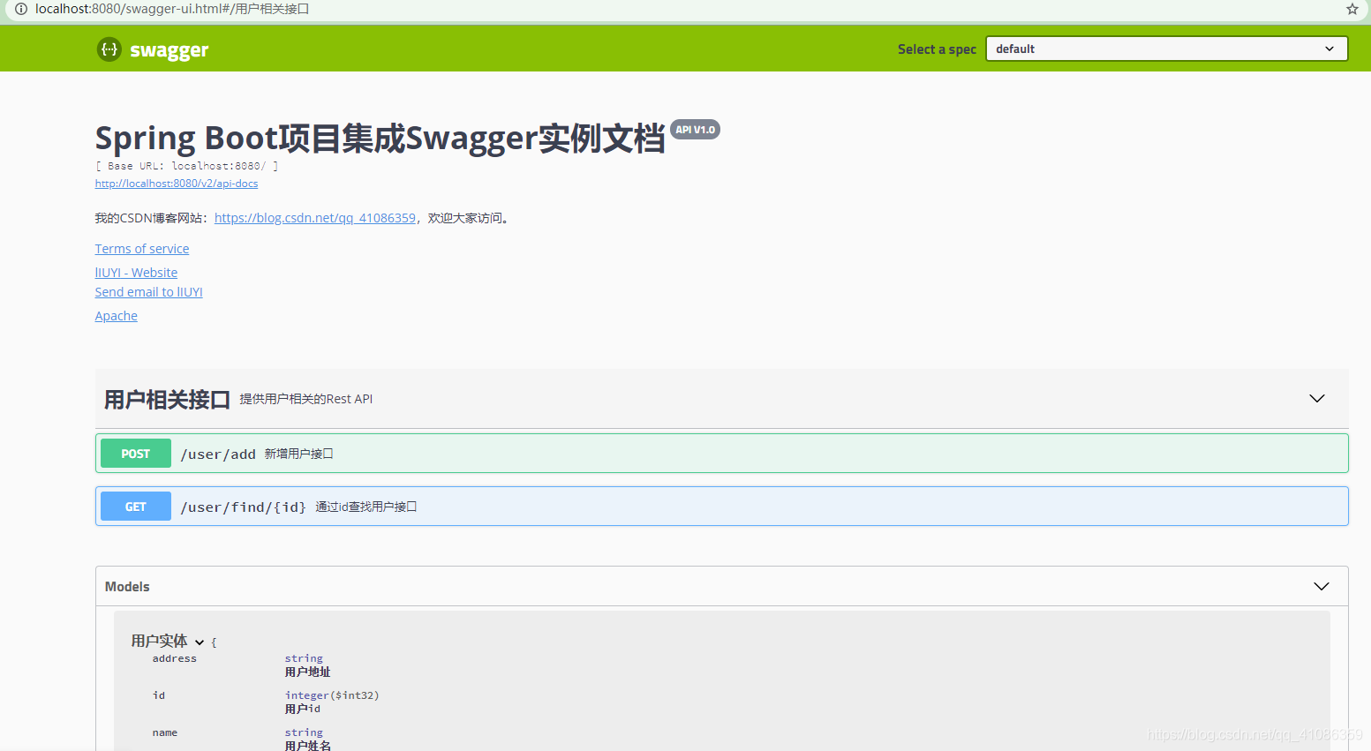Screen dimensions: 1371x751
Task: Bookmark page with the star icon
Action: (1352, 9)
